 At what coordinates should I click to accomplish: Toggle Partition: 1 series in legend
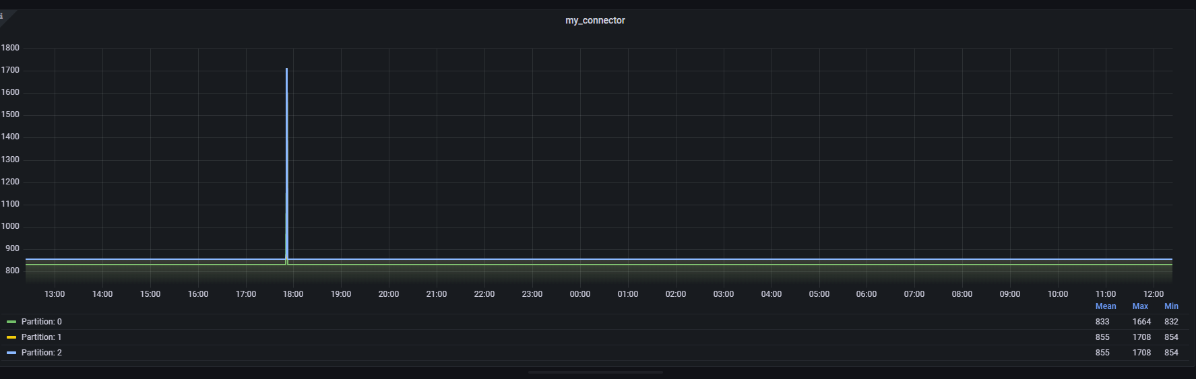(41, 337)
